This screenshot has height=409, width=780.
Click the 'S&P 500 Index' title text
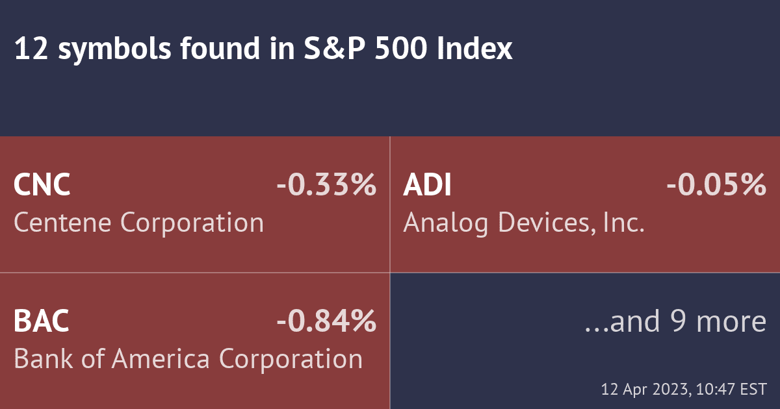pyautogui.click(x=408, y=49)
